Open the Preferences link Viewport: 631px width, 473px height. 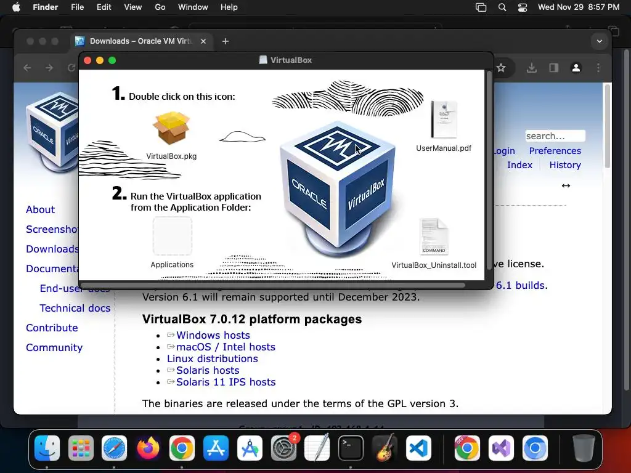pos(555,151)
